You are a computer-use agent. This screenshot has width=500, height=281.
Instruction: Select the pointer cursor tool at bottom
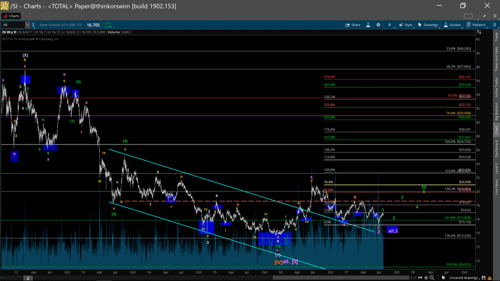(443, 278)
